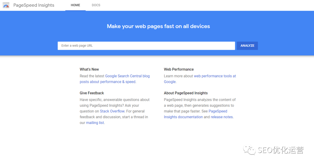Visit the Stack Overflow link

tap(112, 111)
